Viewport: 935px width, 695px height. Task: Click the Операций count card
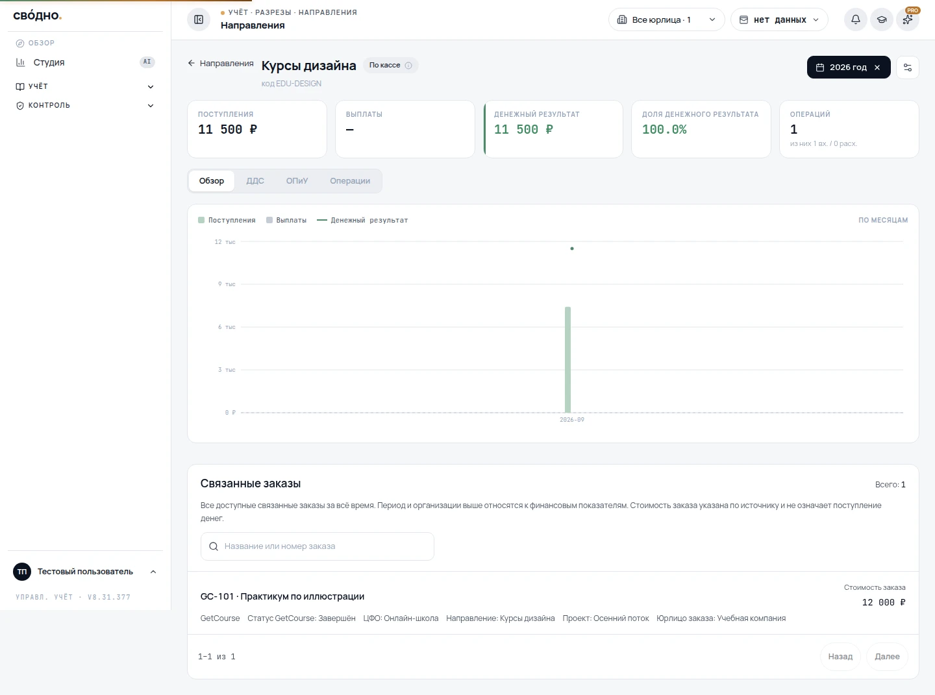pos(849,129)
